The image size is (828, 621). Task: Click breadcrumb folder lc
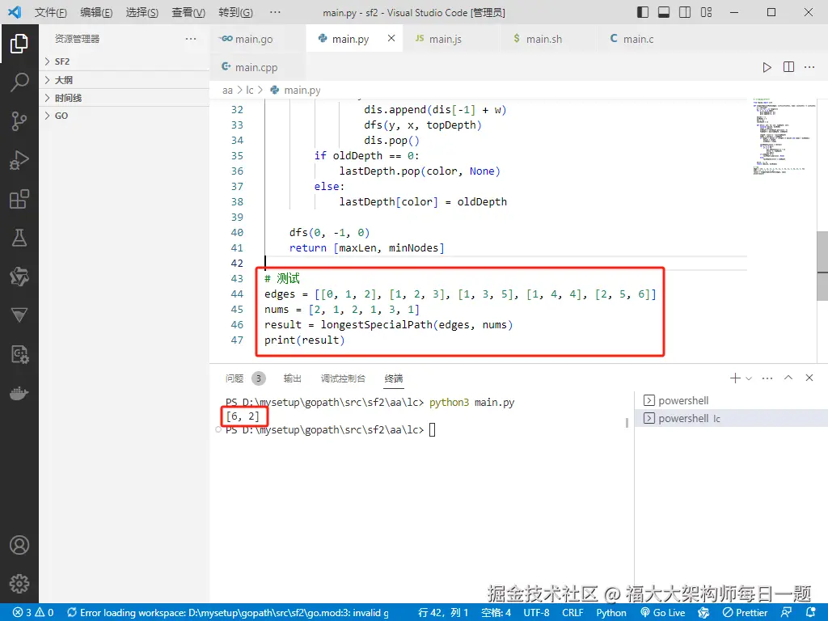point(250,91)
